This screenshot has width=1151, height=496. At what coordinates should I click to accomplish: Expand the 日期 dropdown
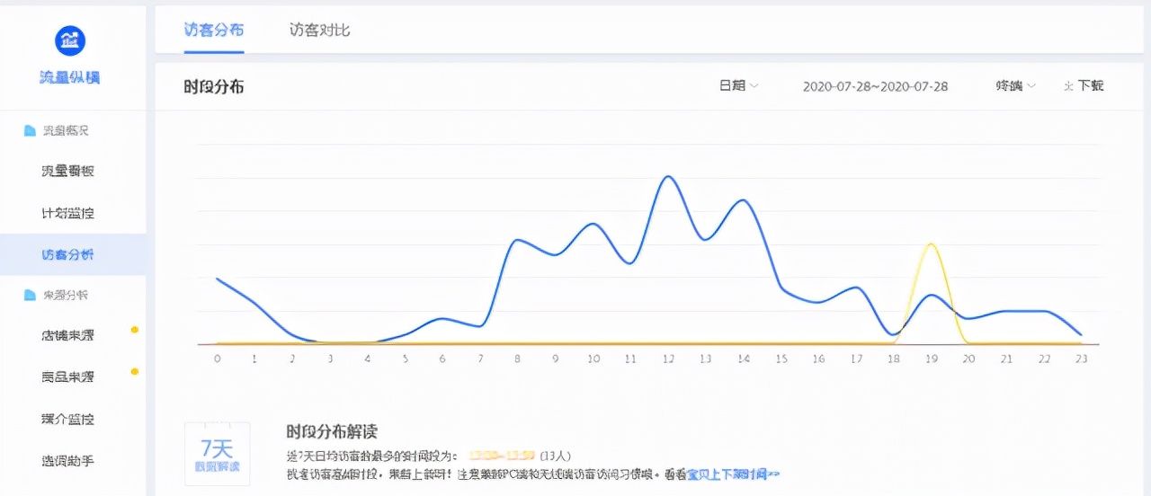tap(739, 85)
